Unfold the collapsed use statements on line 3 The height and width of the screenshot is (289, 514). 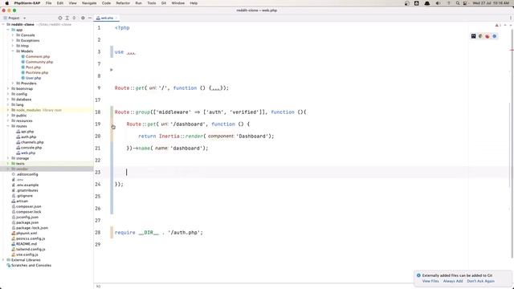tap(131, 52)
